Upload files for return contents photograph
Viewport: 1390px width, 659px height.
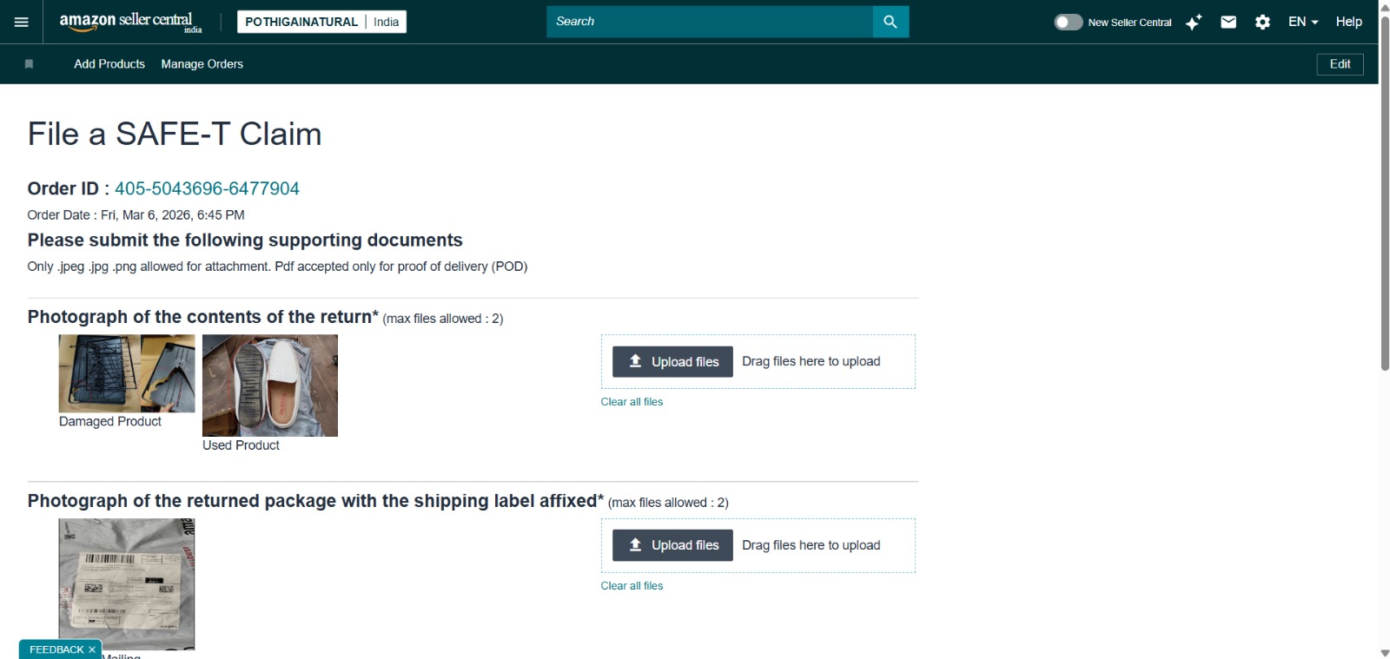pos(672,362)
